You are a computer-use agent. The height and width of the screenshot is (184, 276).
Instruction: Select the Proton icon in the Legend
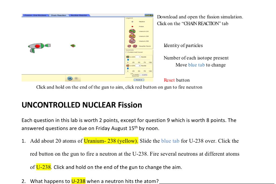[132, 26]
